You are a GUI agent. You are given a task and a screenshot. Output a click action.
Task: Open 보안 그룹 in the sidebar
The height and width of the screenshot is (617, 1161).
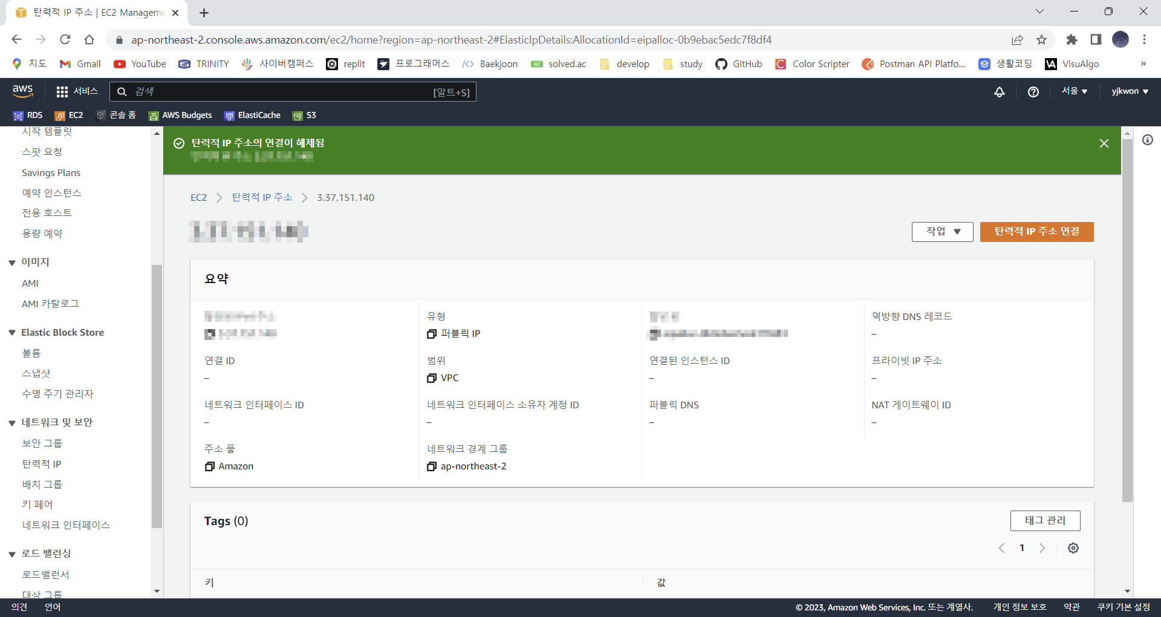pyautogui.click(x=42, y=443)
